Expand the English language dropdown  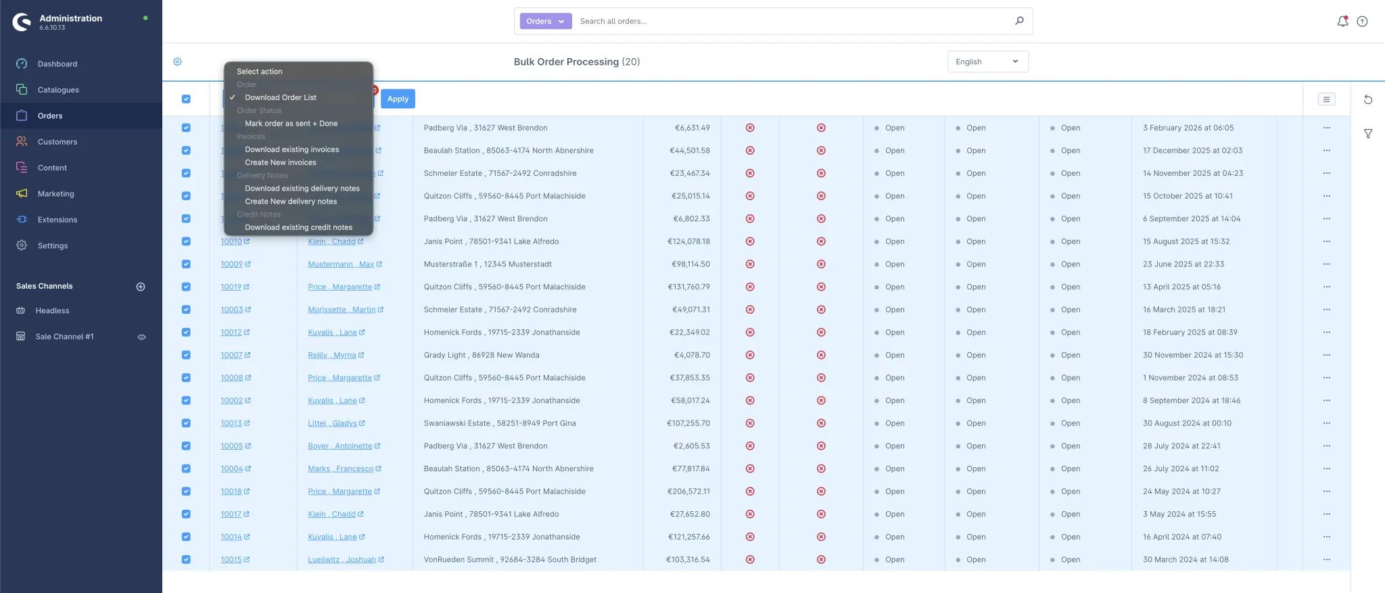click(987, 62)
